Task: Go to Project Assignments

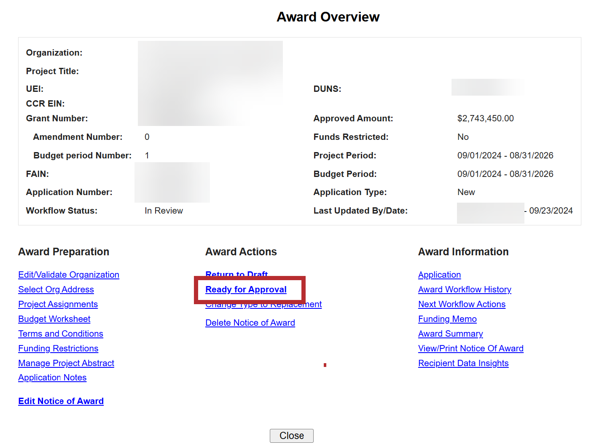Action: pyautogui.click(x=58, y=304)
